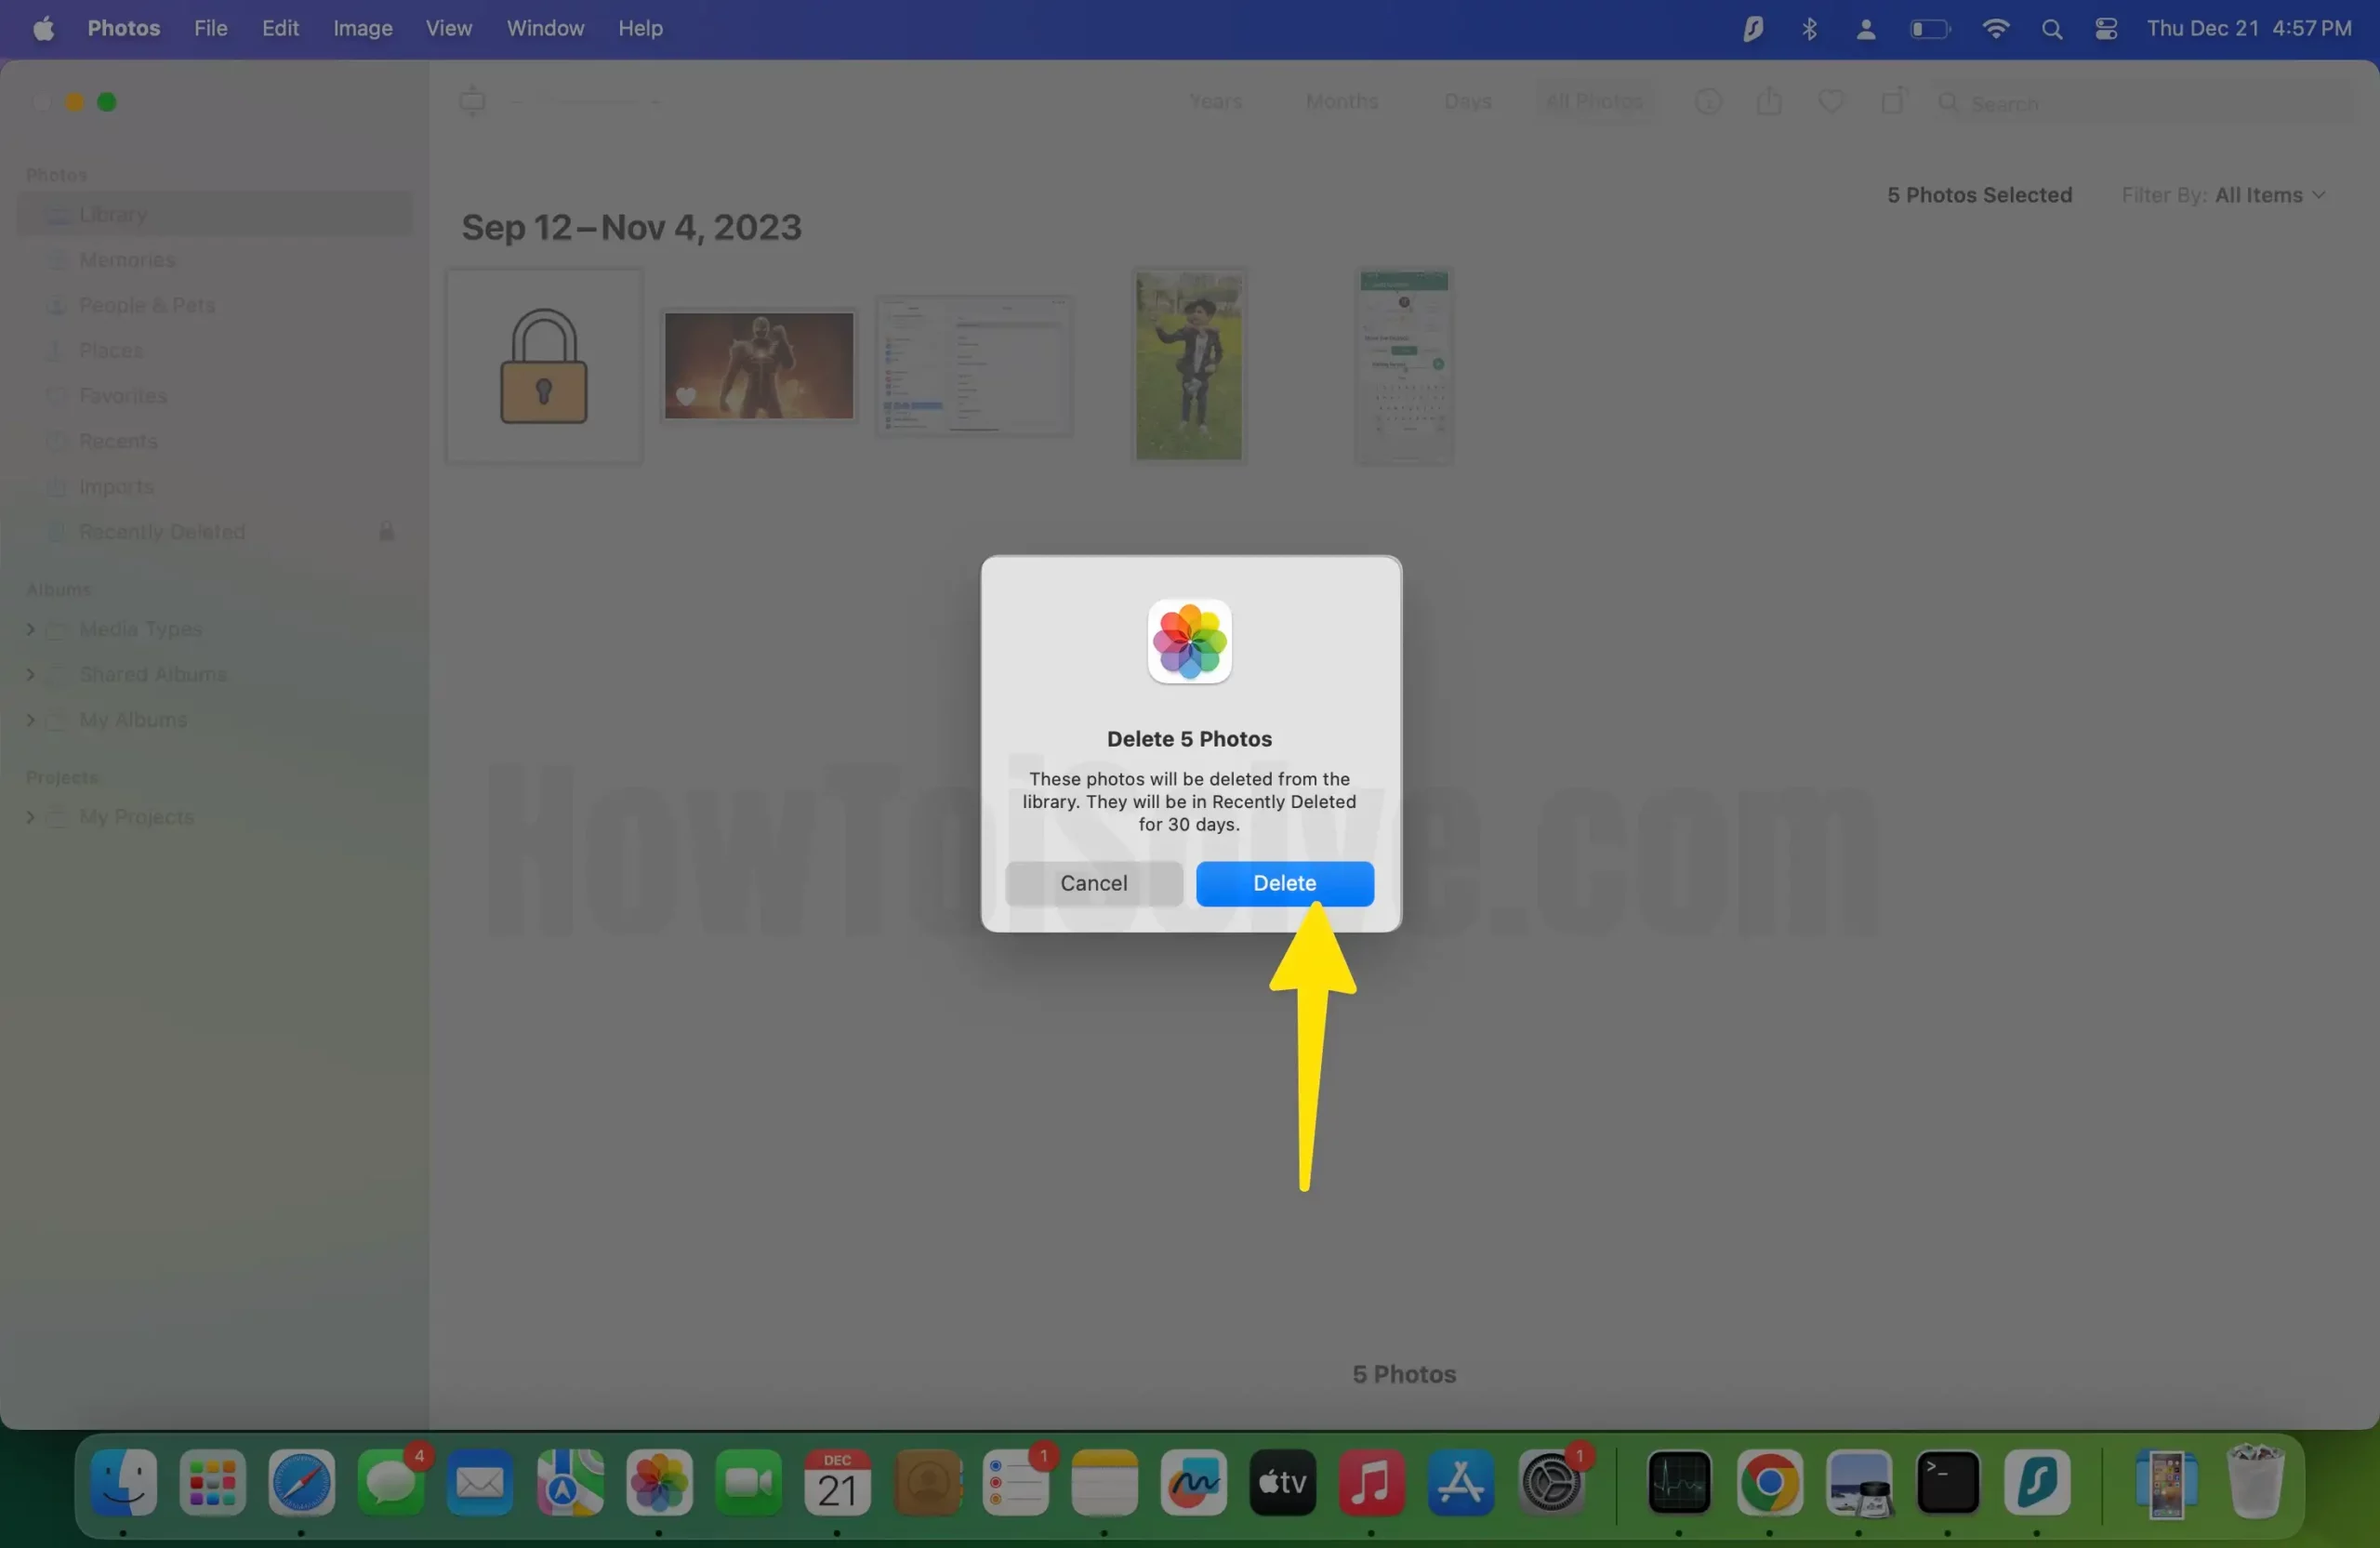Image resolution: width=2380 pixels, height=1548 pixels.
Task: Switch to the All Photos view tab
Action: (1594, 101)
